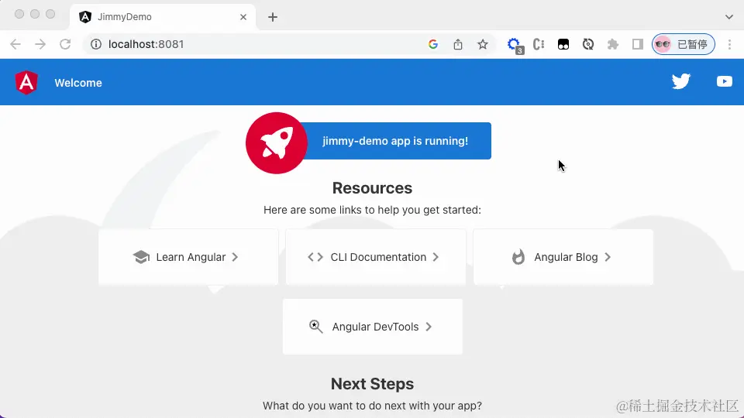Click the Google icon in address bar
The image size is (744, 418).
(x=432, y=44)
